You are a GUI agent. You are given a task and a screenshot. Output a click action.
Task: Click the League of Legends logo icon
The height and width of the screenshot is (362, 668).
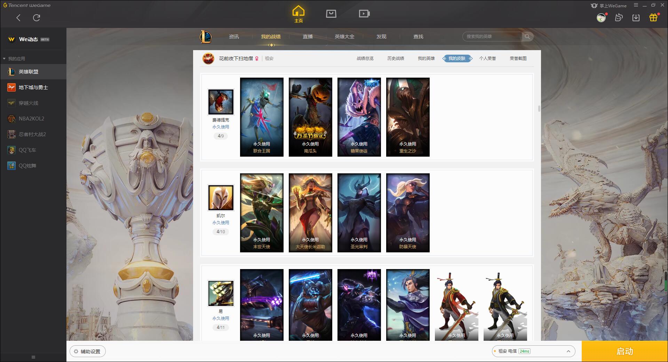point(206,37)
